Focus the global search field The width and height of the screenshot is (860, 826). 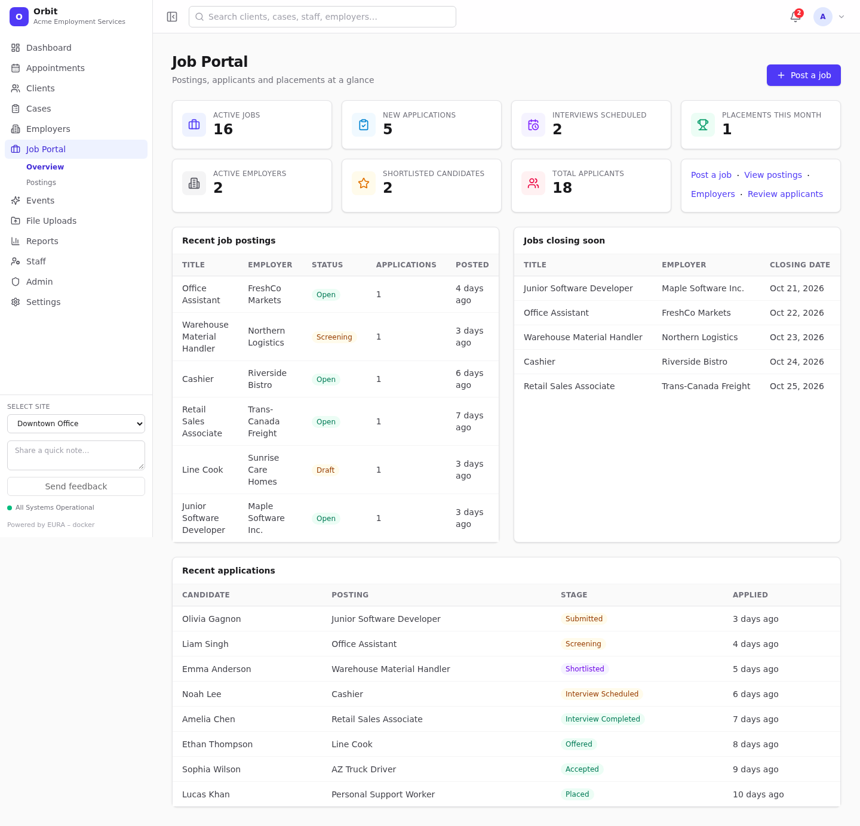pos(322,17)
